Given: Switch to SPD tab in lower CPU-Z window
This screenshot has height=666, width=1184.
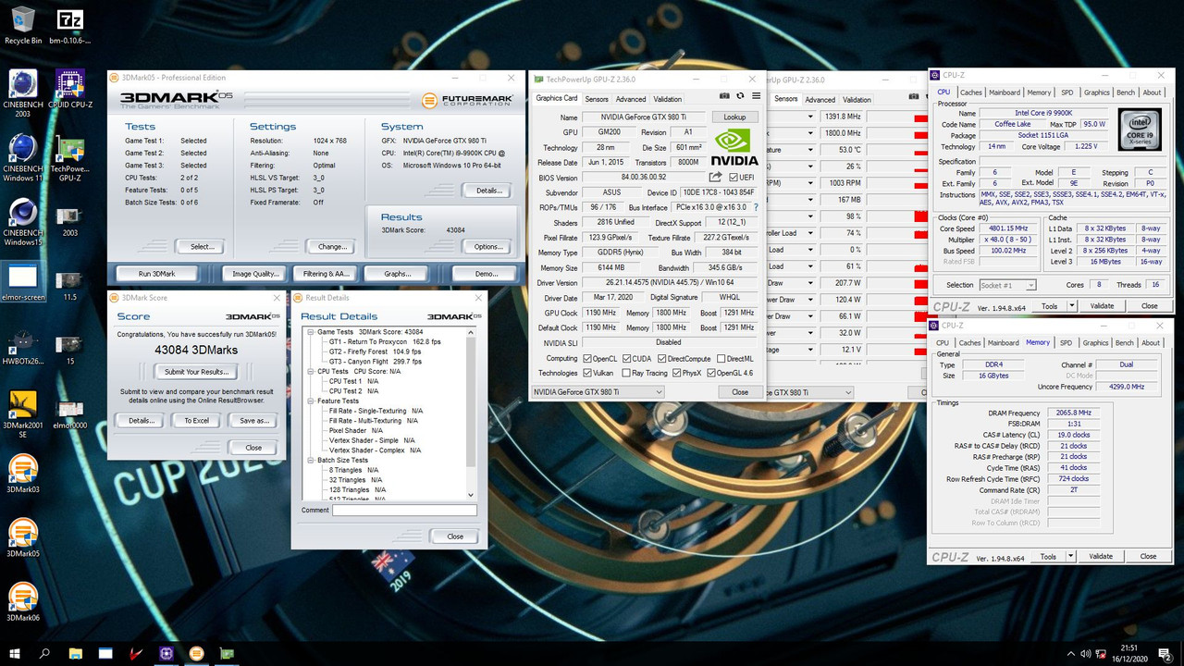Looking at the screenshot, I should point(1066,342).
